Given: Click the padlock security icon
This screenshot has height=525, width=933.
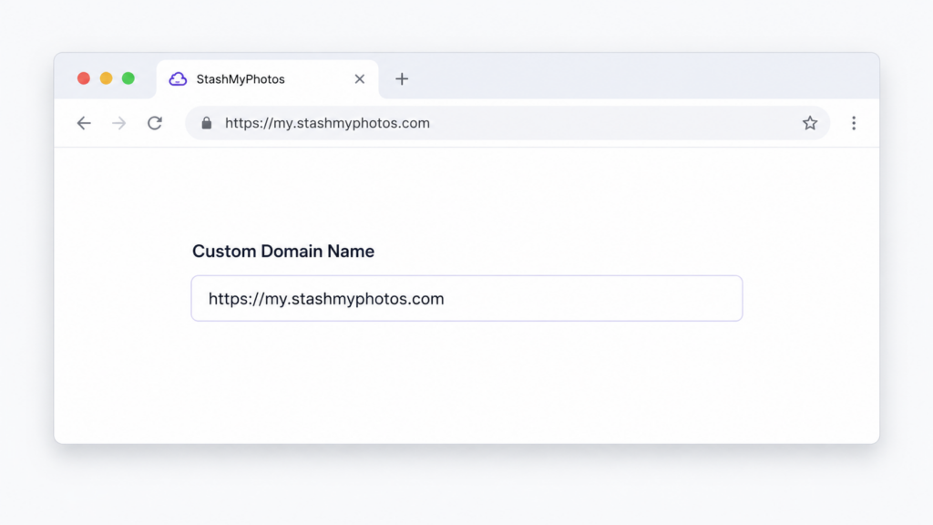Looking at the screenshot, I should pos(207,123).
